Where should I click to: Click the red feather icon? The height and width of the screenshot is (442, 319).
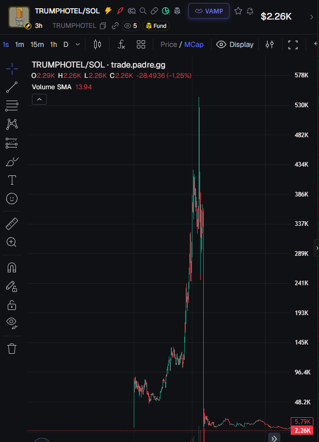pyautogui.click(x=120, y=11)
